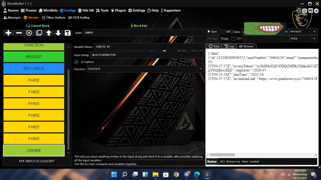
Task: Open the Log tab in debugger
Action: (x=229, y=46)
